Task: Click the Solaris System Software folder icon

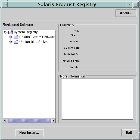Action: 16,37
